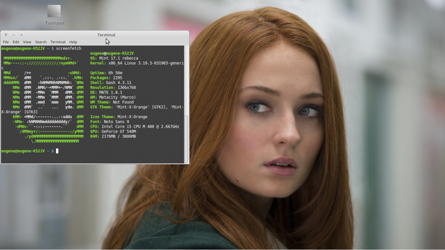Image resolution: width=445 pixels, height=250 pixels.
Task: Open the File menu
Action: 6,42
